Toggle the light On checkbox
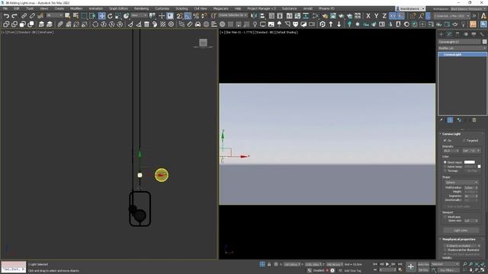The image size is (488, 274). pyautogui.click(x=445, y=140)
